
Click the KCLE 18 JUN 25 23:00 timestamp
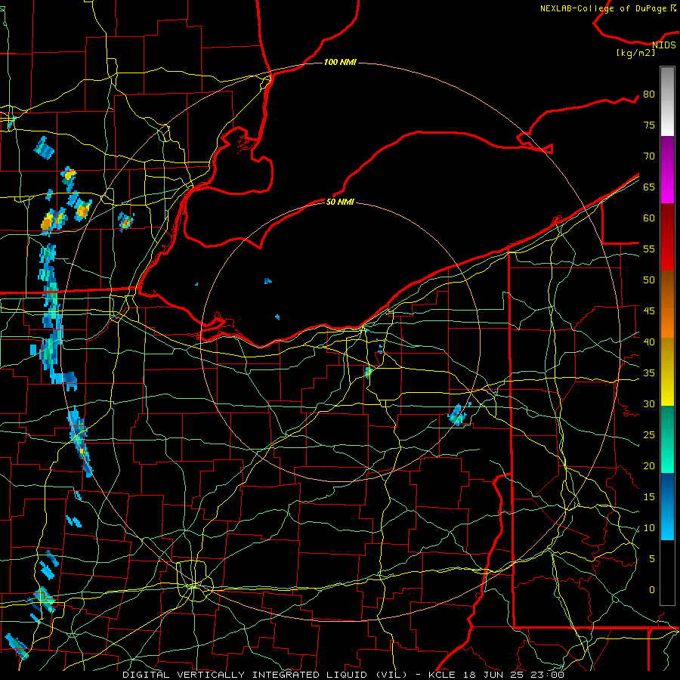tap(496, 675)
